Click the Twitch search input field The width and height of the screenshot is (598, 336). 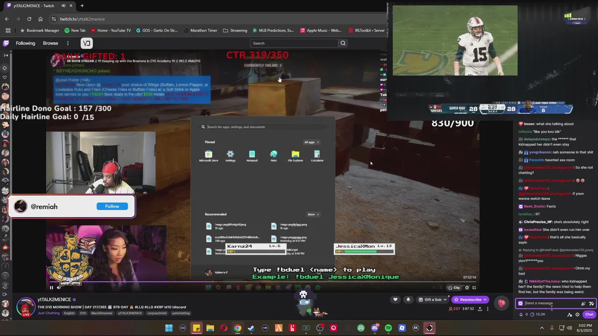(x=294, y=43)
